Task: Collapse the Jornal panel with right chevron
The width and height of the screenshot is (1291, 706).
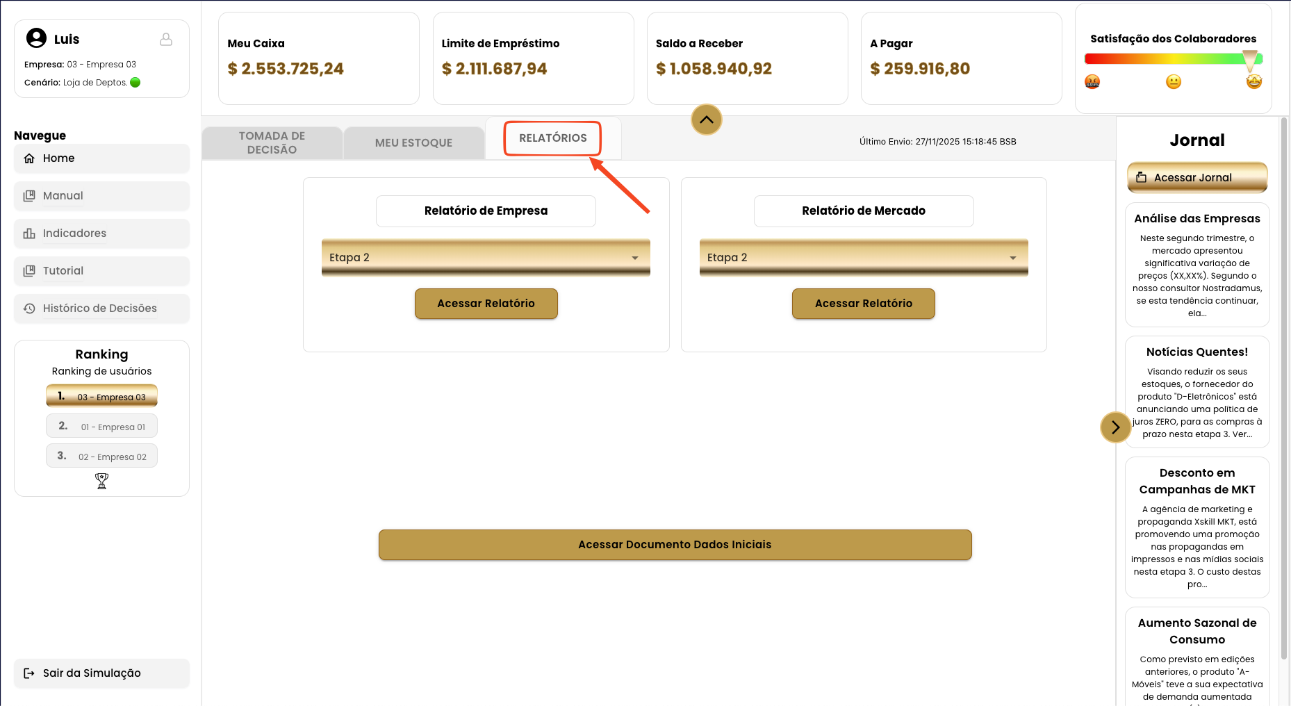Action: click(1115, 427)
